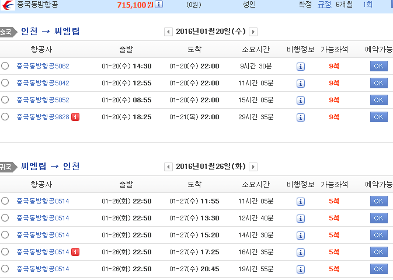Image resolution: width=393 pixels, height=280 pixels.
Task: Select return flight arriving 11:55 radio button
Action: point(5,201)
